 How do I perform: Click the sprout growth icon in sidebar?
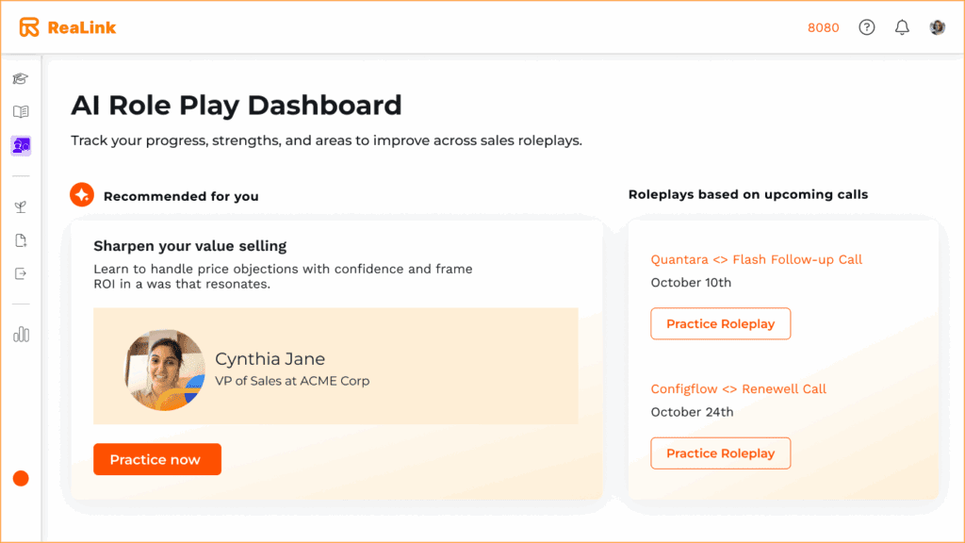tap(21, 206)
